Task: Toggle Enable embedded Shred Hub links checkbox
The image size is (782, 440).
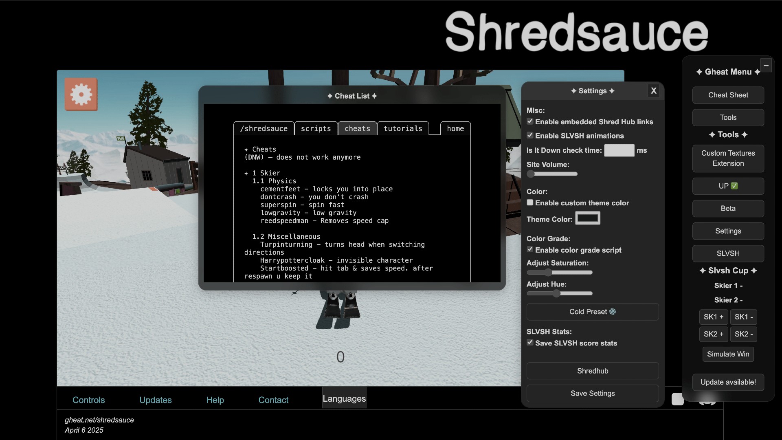Action: click(530, 121)
